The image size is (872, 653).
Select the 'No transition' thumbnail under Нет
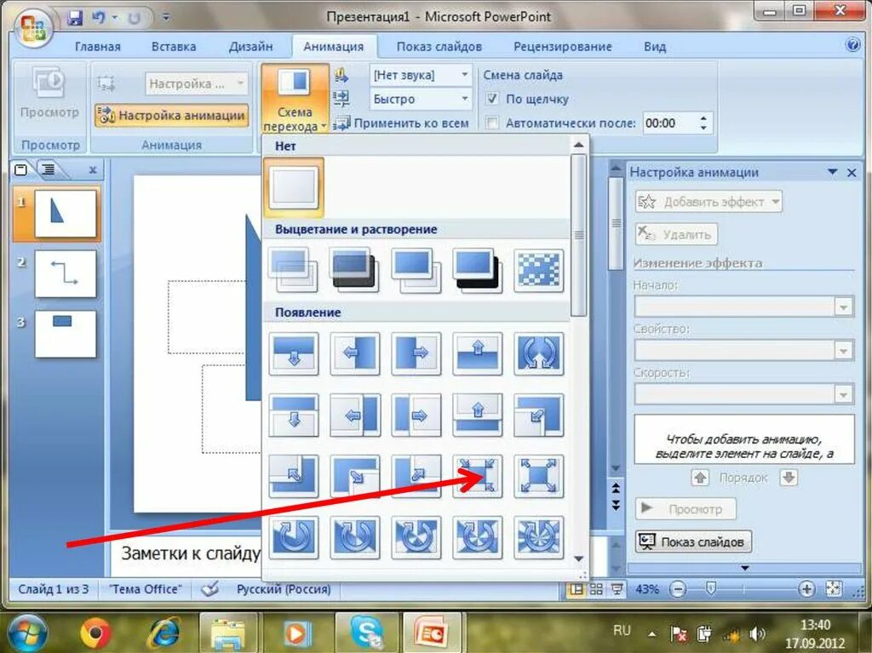[x=294, y=186]
